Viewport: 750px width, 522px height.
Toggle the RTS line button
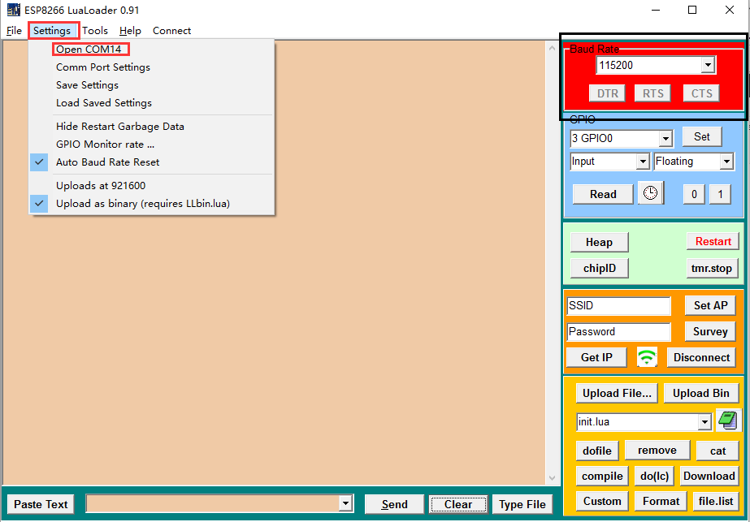[x=652, y=93]
